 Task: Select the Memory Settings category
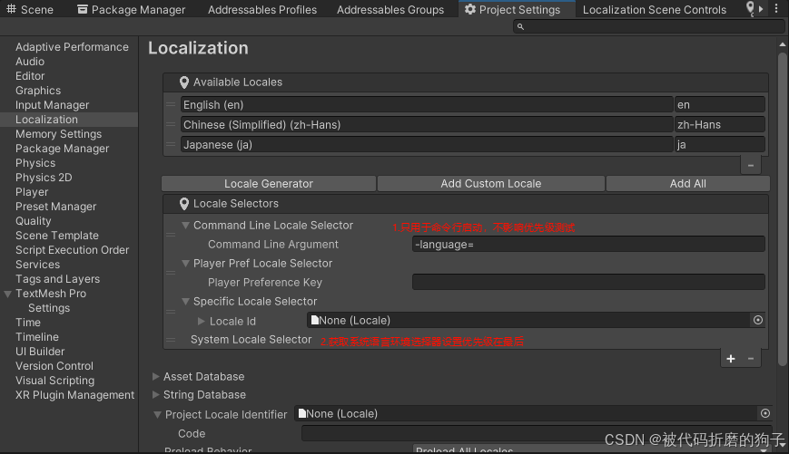(x=58, y=134)
